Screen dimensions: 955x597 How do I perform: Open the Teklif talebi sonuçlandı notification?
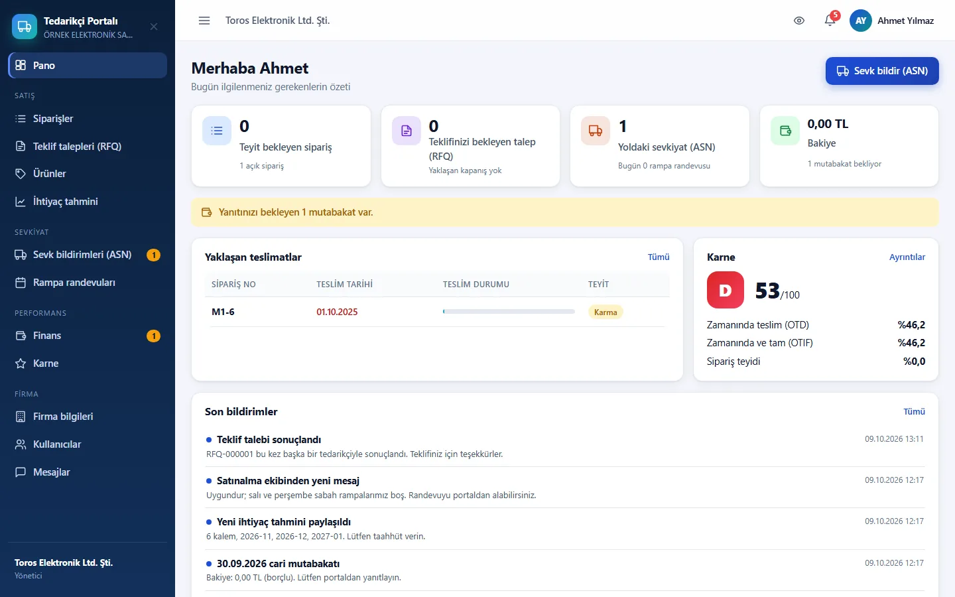565,446
